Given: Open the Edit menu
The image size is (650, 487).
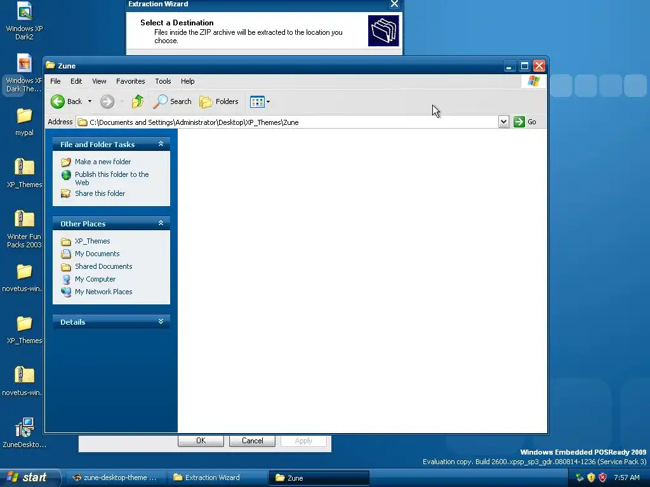Looking at the screenshot, I should (x=76, y=81).
